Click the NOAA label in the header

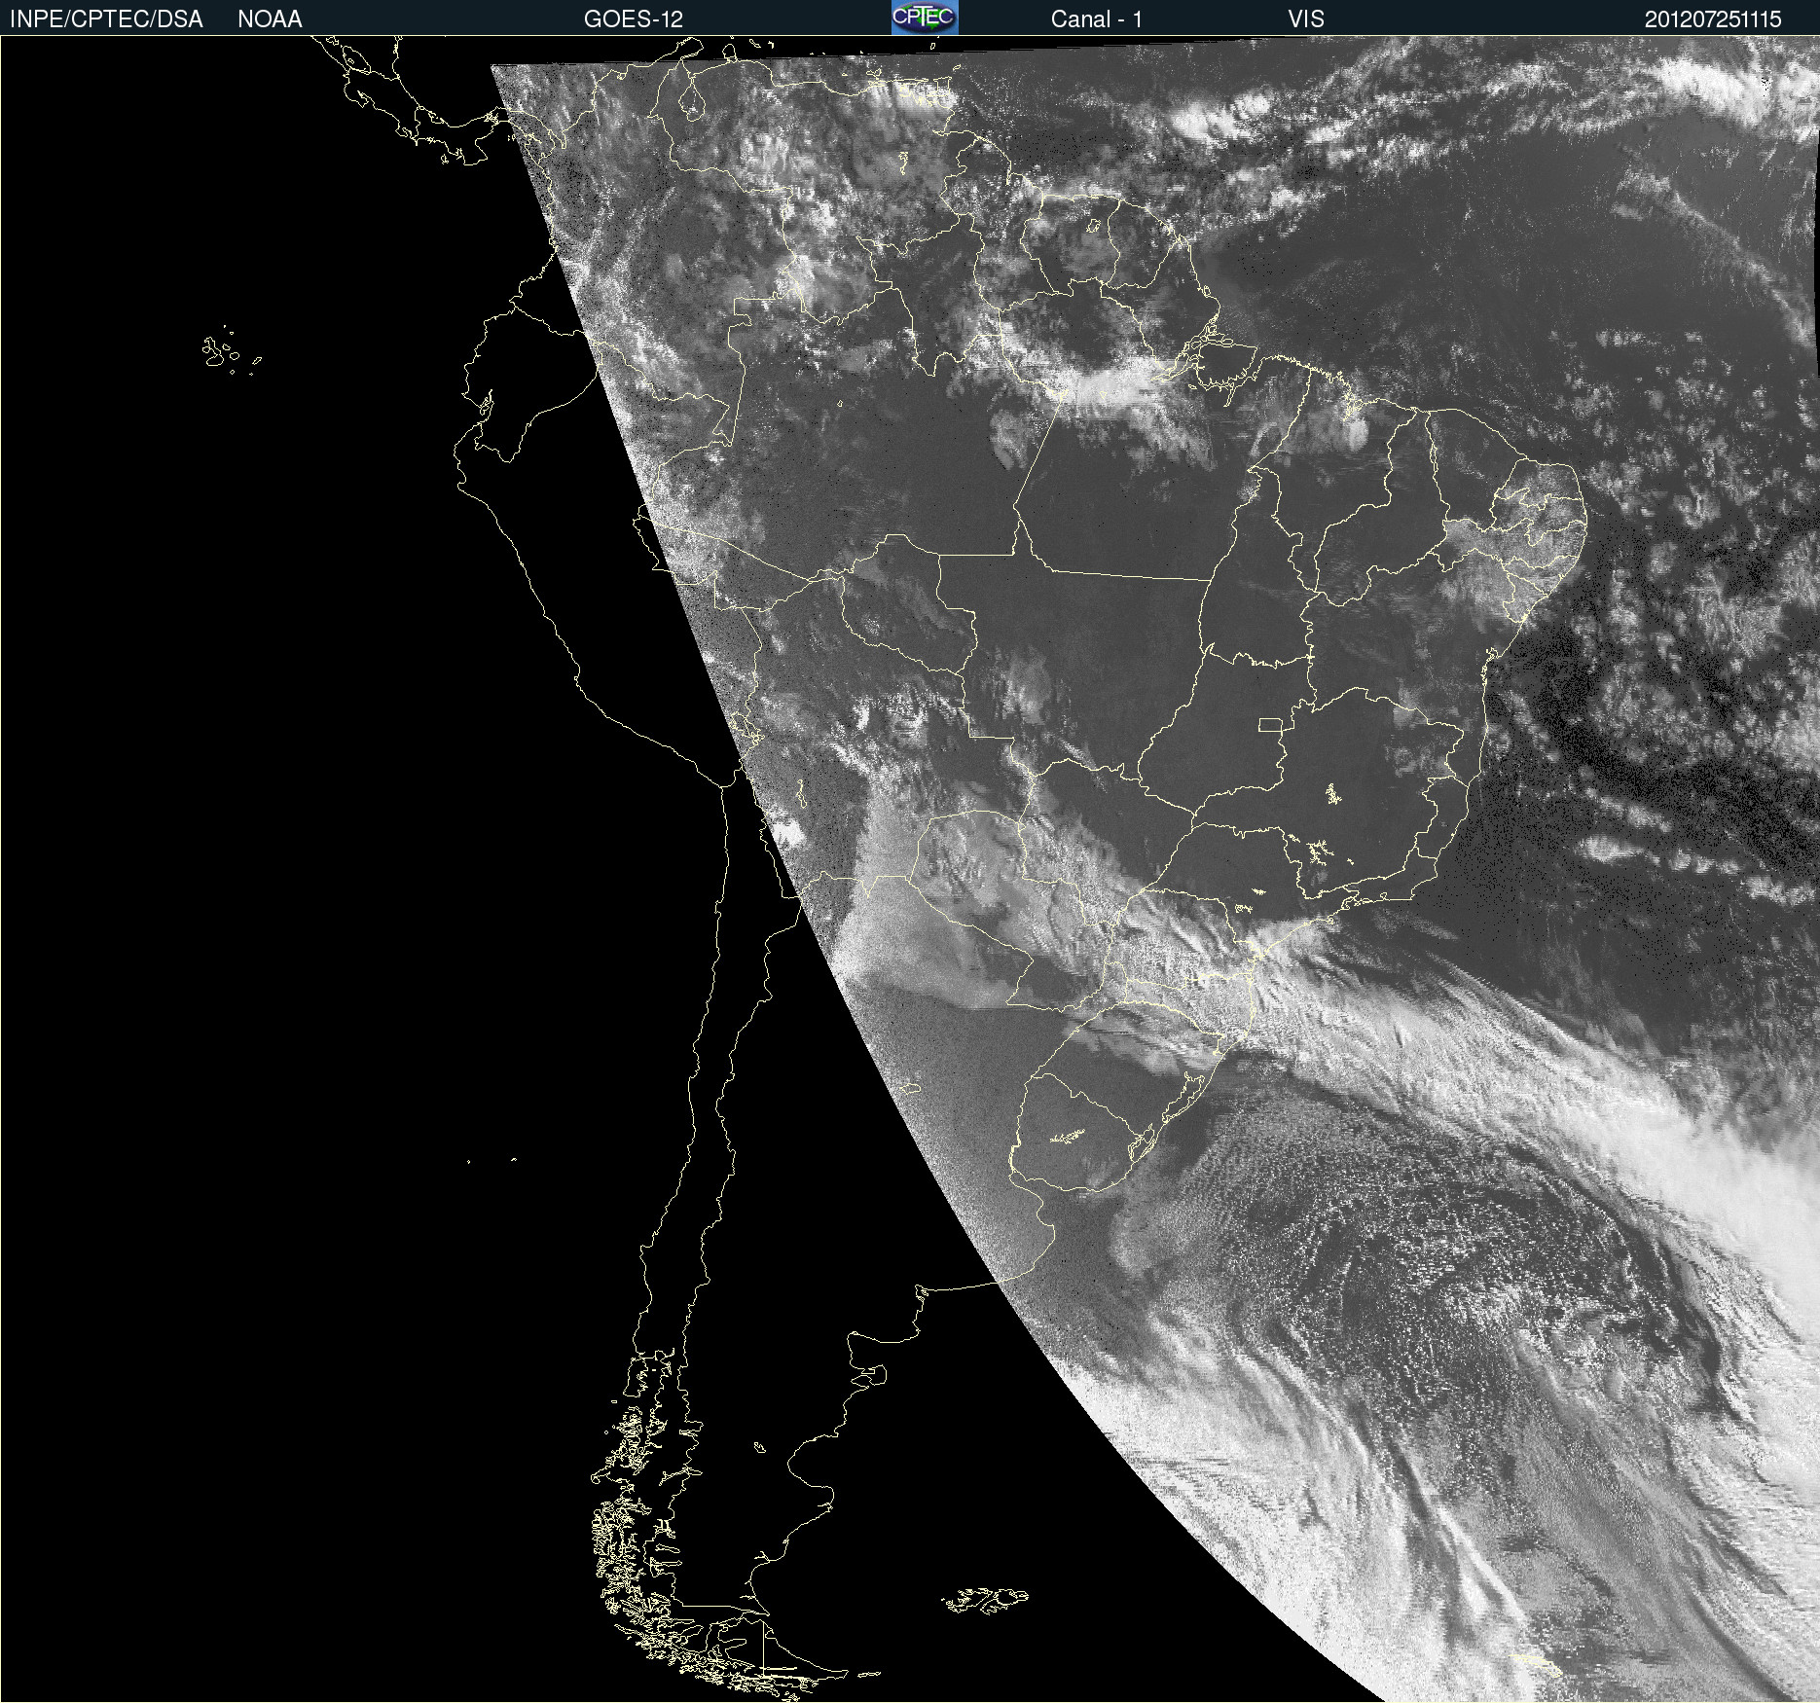[x=270, y=19]
